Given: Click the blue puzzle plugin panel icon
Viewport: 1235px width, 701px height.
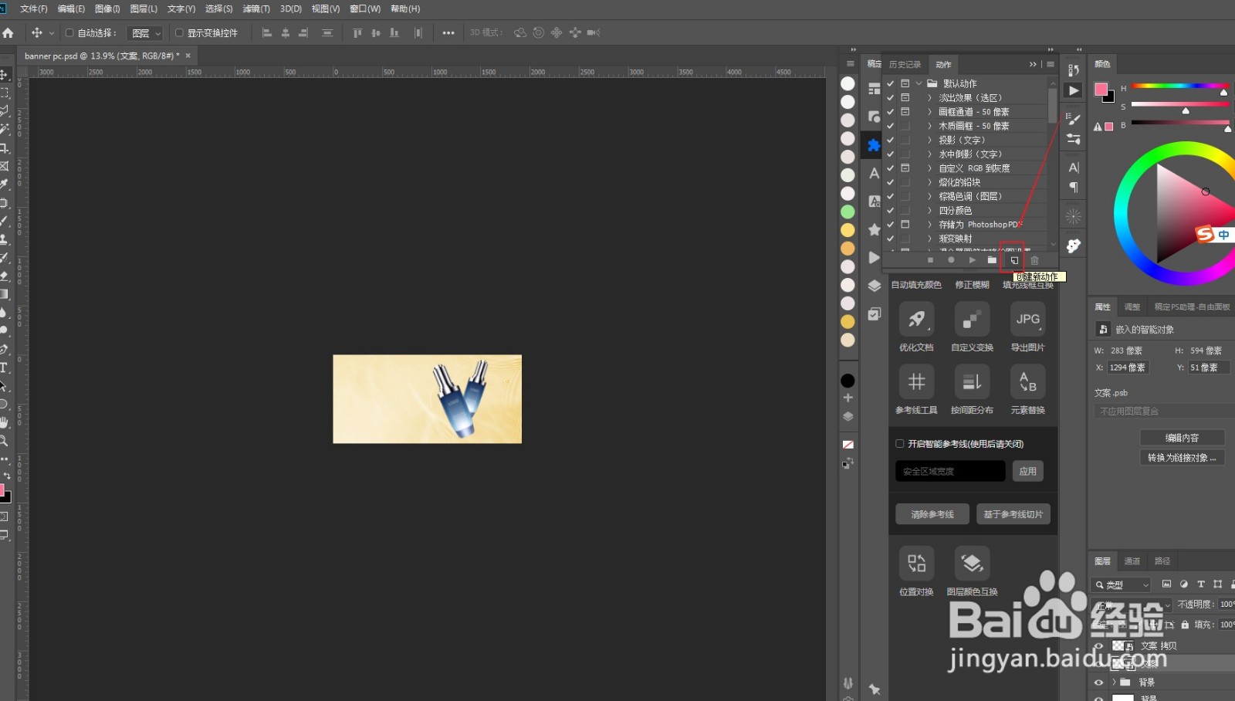Looking at the screenshot, I should (874, 145).
